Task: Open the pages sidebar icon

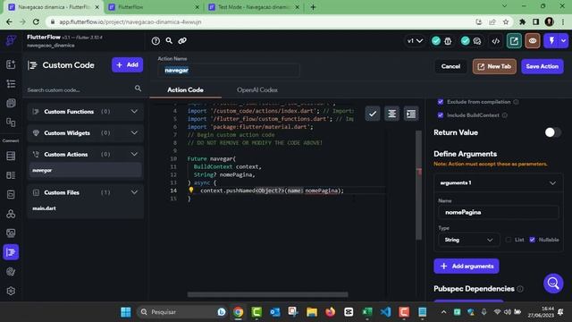Action: click(11, 104)
